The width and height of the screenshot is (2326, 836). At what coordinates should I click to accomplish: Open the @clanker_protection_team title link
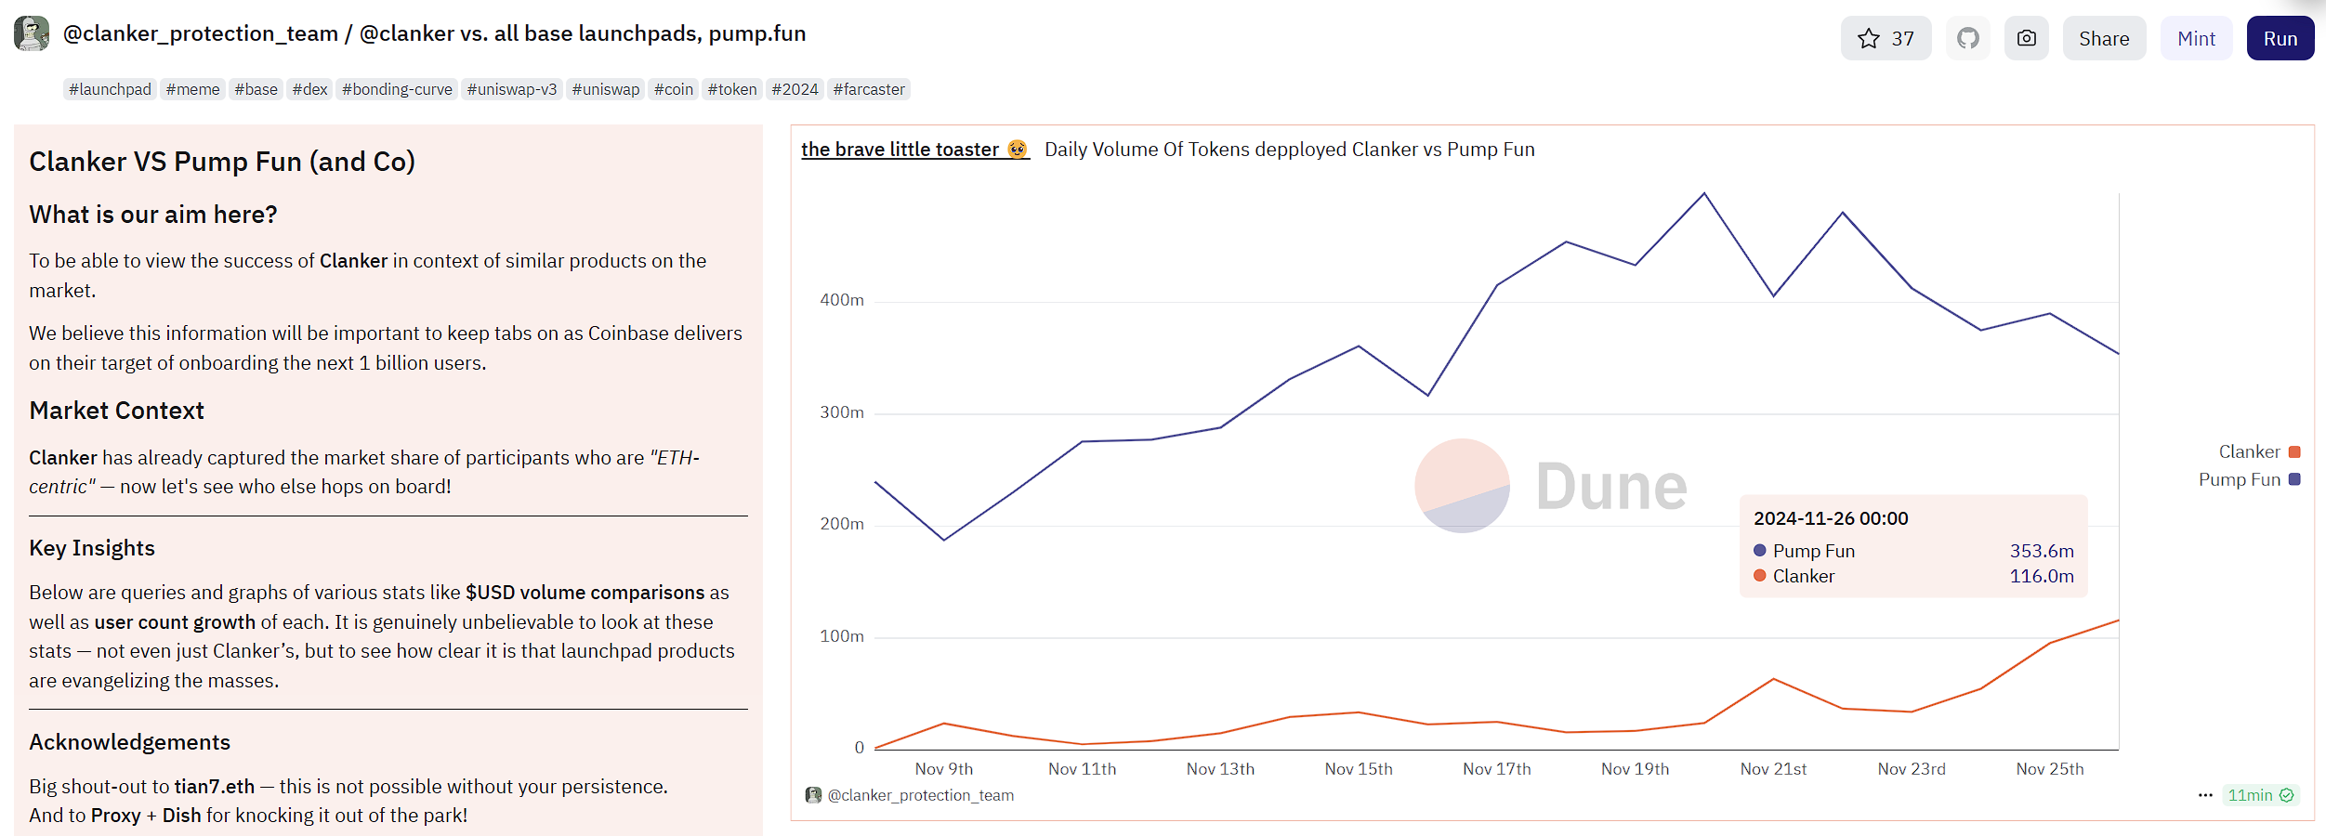200,33
